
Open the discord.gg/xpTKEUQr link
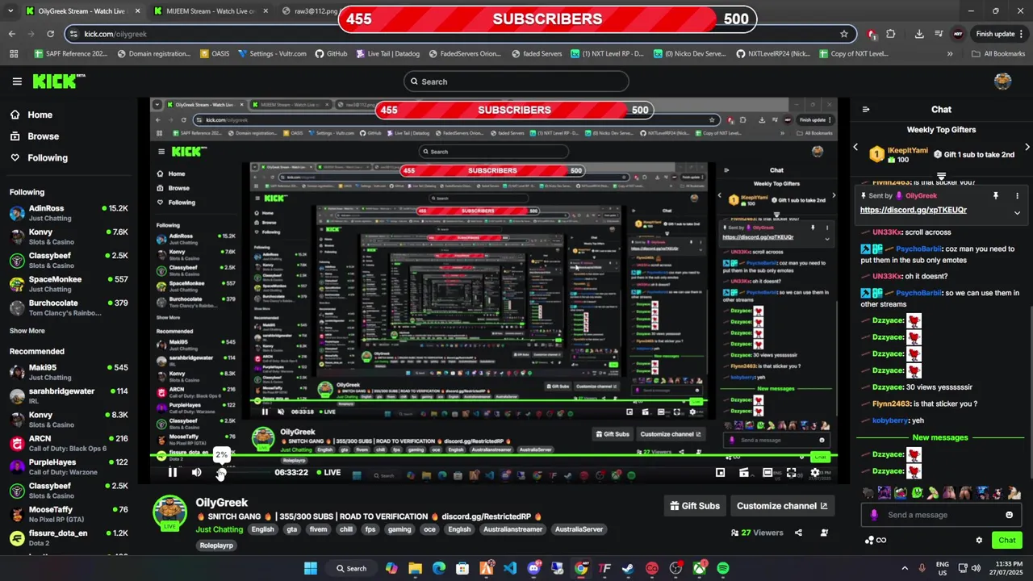tap(913, 210)
